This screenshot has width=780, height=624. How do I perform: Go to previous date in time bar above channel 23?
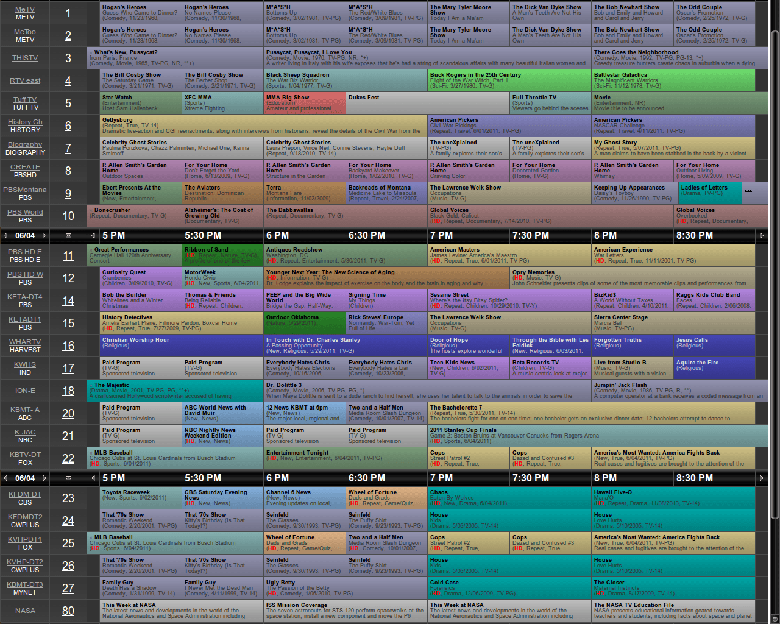5,478
